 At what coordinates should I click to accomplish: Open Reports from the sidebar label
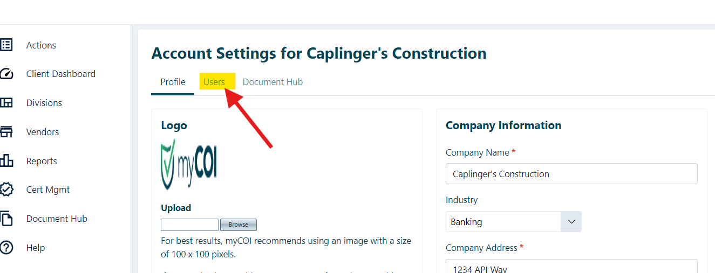[42, 161]
